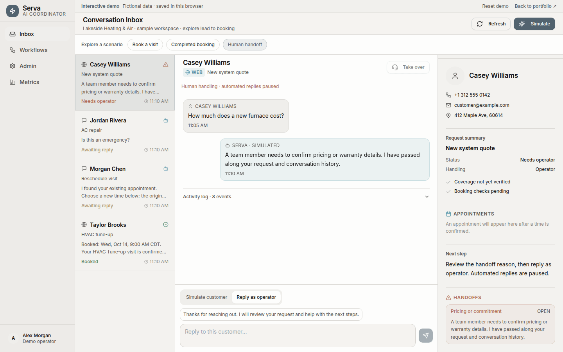The height and width of the screenshot is (352, 563).
Task: Click the Alex Morgan user avatar
Action: tap(13, 338)
